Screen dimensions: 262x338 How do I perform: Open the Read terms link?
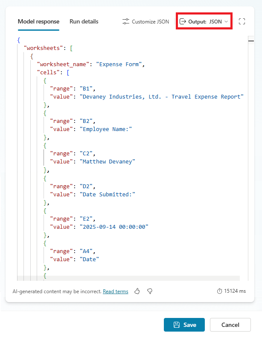[x=116, y=291]
